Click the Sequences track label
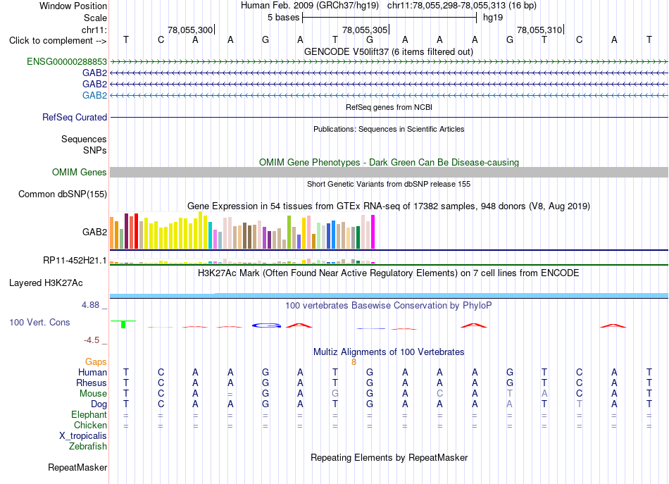 pos(84,139)
